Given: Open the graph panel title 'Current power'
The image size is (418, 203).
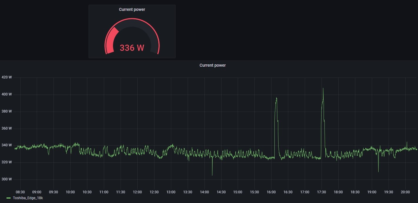Looking at the screenshot, I should [212, 65].
